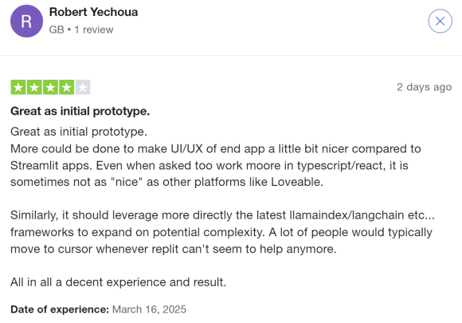Open Robert Yechoua's profile name
This screenshot has width=462, height=323.
click(x=93, y=12)
